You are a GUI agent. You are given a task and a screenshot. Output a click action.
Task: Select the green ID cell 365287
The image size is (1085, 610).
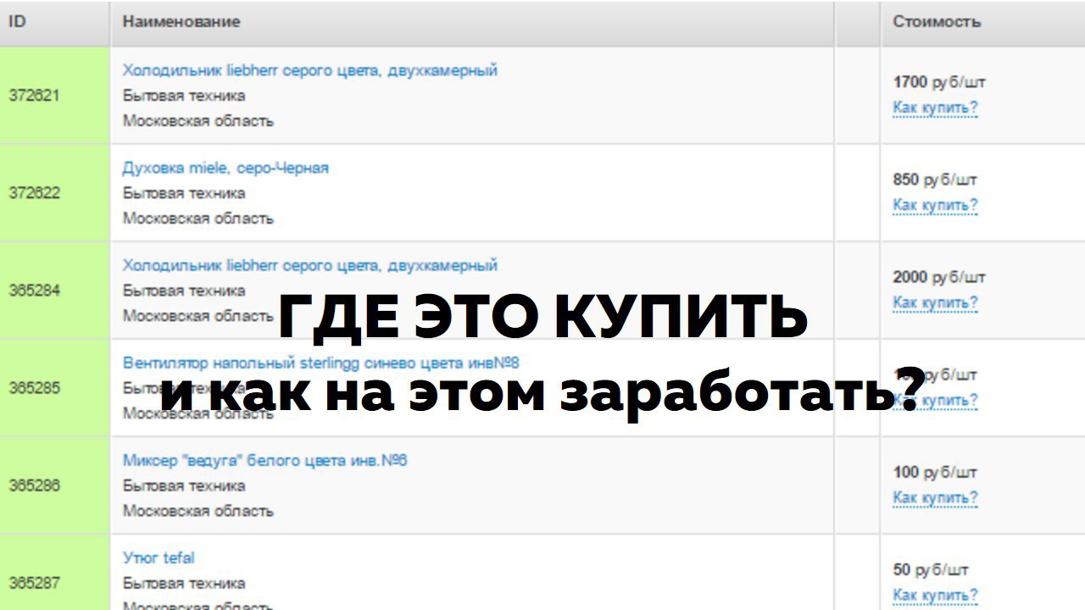pyautogui.click(x=35, y=583)
